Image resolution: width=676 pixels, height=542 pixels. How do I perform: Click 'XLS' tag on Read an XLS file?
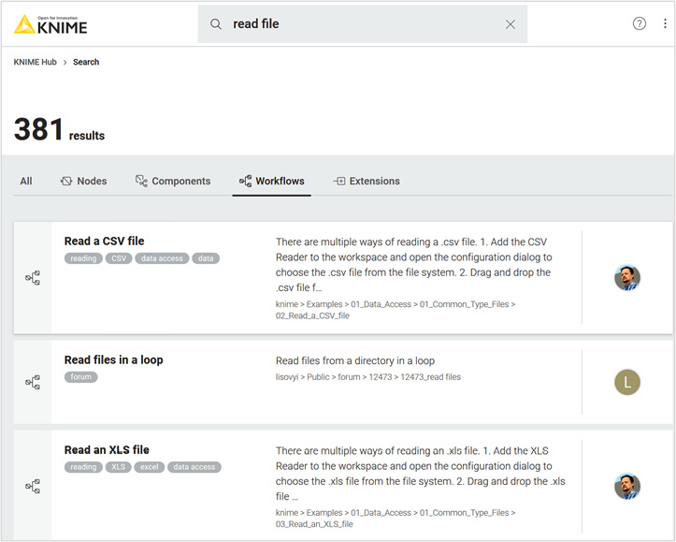pos(119,467)
